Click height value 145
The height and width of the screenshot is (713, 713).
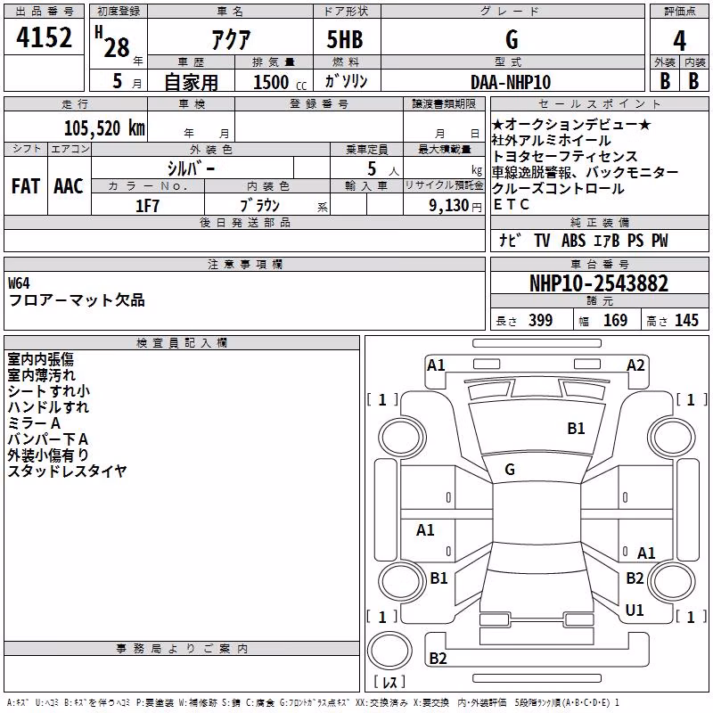pyautogui.click(x=686, y=320)
